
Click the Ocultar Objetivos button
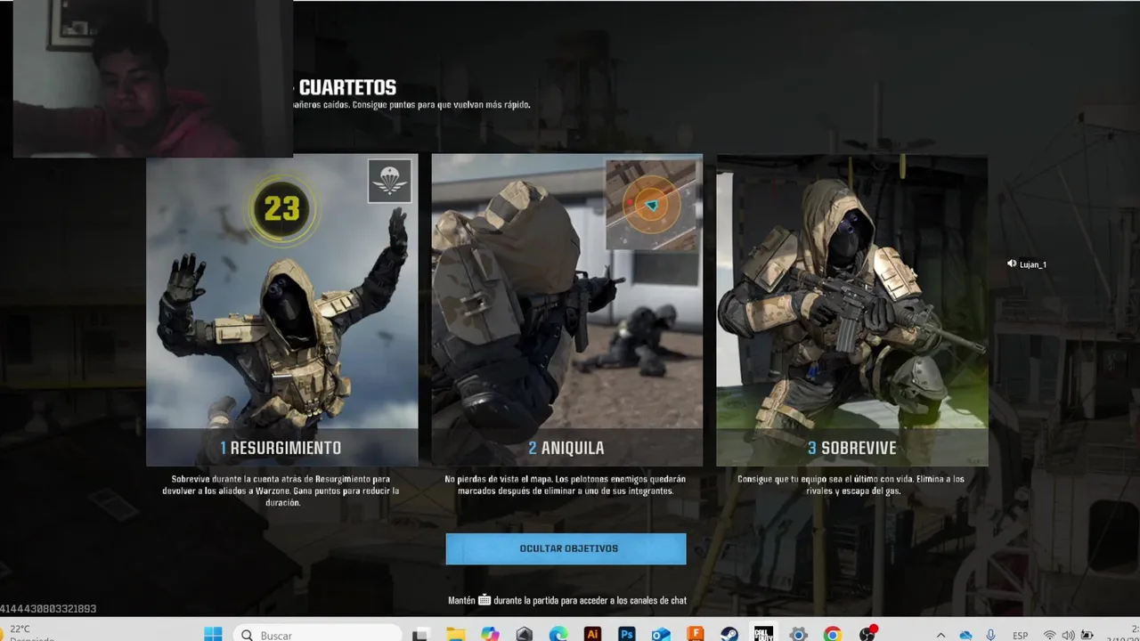[x=566, y=548]
